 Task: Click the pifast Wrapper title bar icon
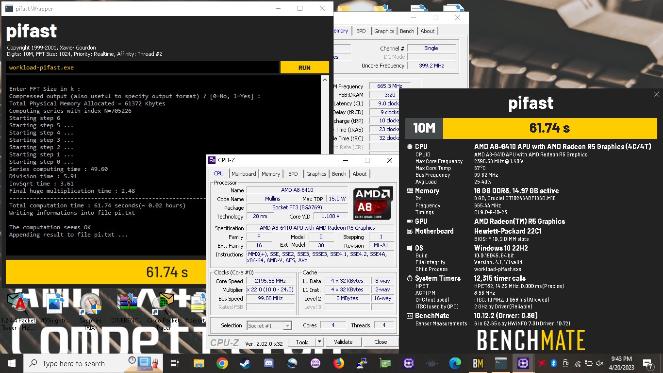[9, 9]
